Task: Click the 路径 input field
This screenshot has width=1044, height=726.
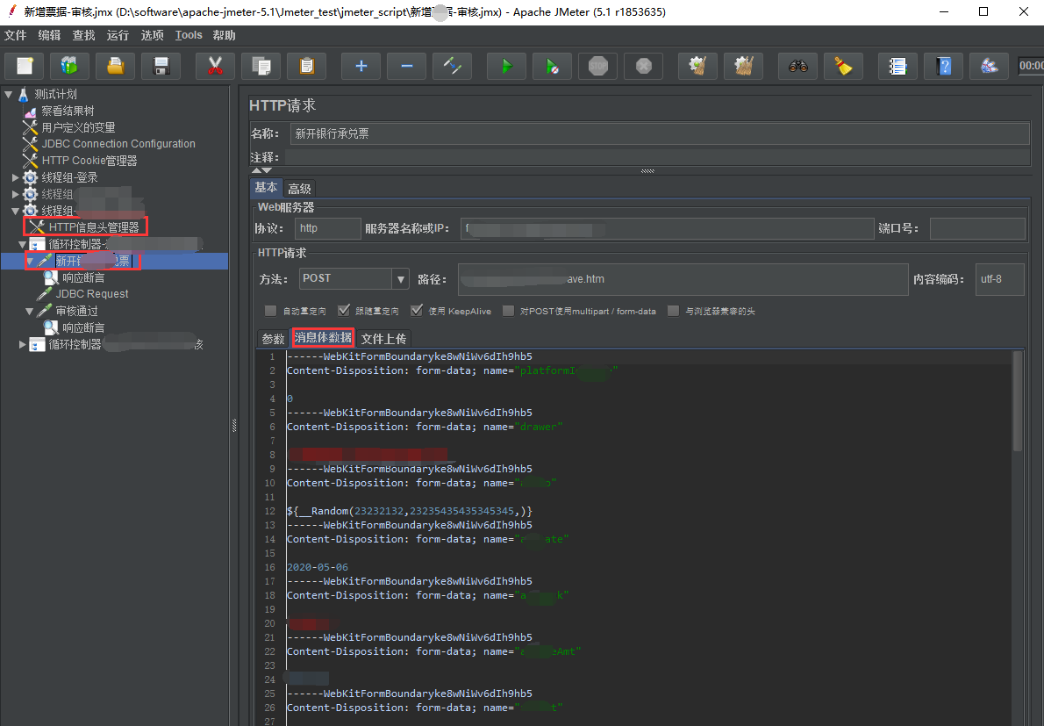Action: point(683,279)
